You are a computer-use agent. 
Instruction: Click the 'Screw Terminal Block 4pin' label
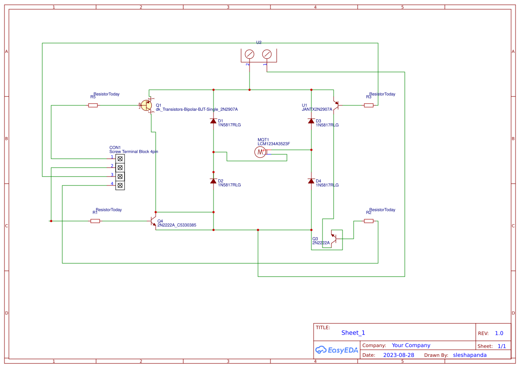point(133,152)
